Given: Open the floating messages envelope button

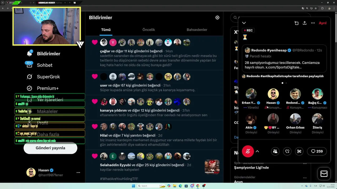Looking at the screenshot, I should [324, 174].
